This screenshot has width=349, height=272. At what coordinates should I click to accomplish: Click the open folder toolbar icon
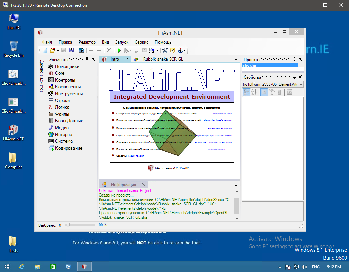tap(52, 50)
